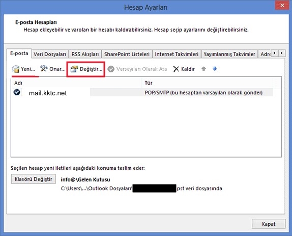Viewport: 292px width, 236px height.
Task: Switch to RSS Akışları tab
Action: click(x=85, y=54)
